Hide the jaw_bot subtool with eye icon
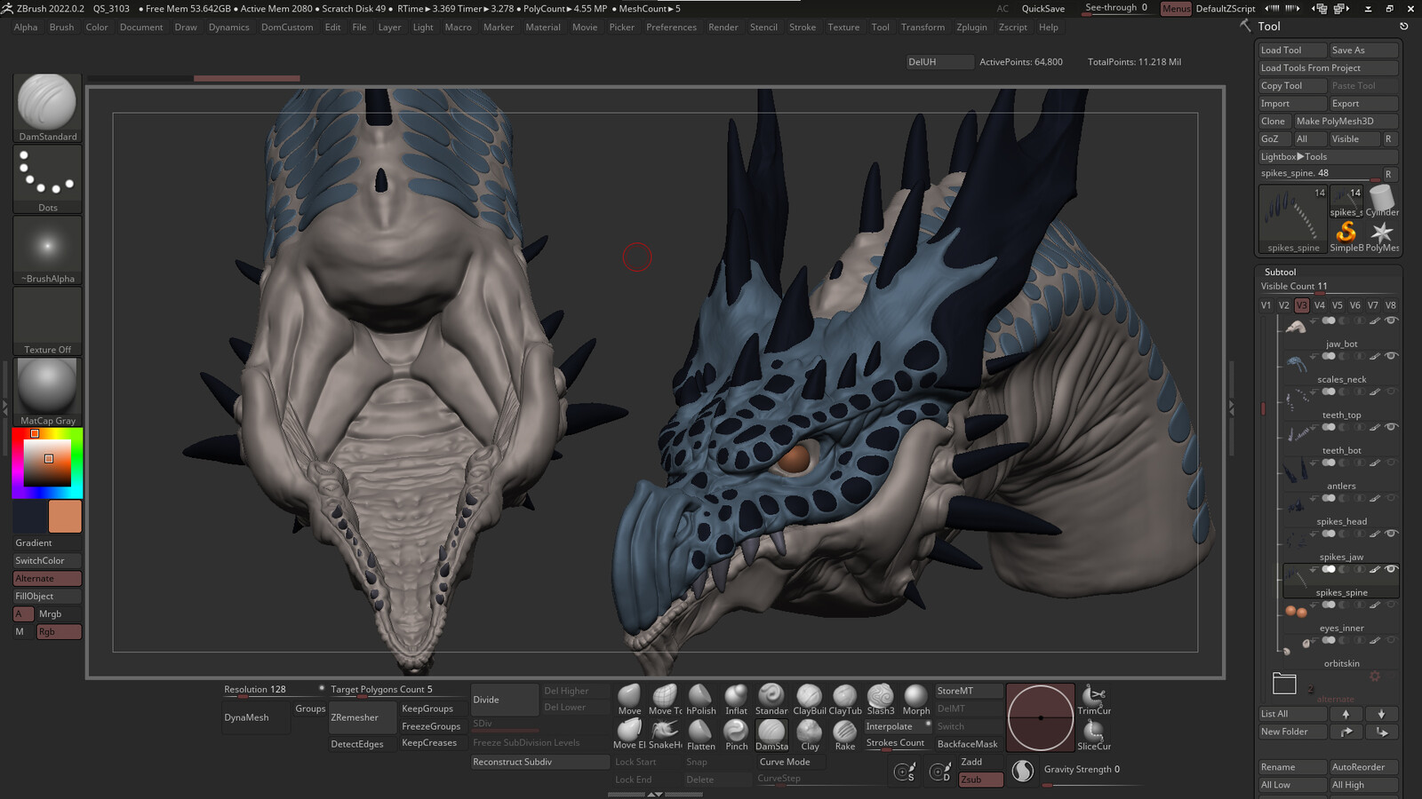1422x799 pixels. click(x=1391, y=320)
